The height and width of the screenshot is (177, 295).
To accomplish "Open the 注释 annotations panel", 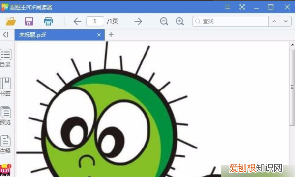I will click(5, 144).
